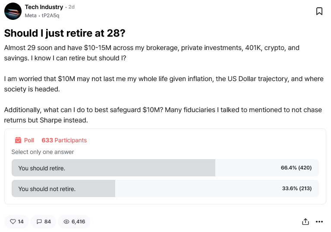Open the Tech Industry channel link
This screenshot has width=331, height=232.
44,7
